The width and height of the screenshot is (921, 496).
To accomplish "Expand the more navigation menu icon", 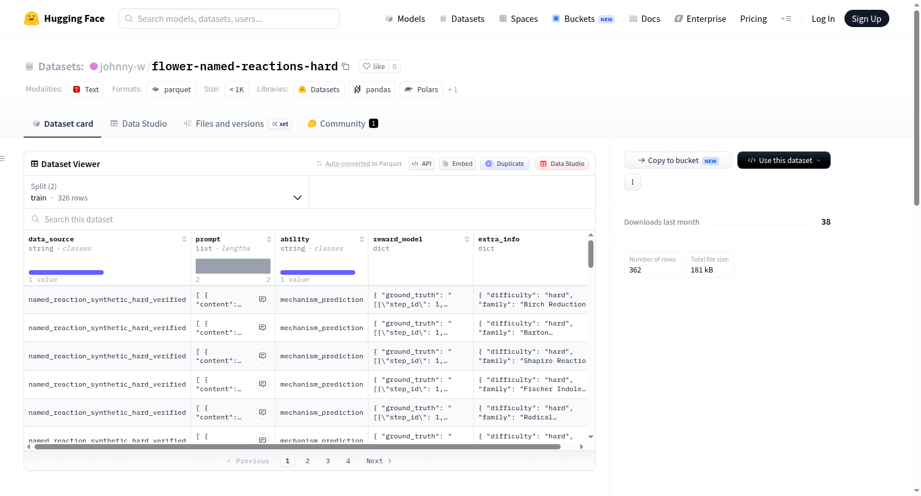I will pyautogui.click(x=786, y=18).
